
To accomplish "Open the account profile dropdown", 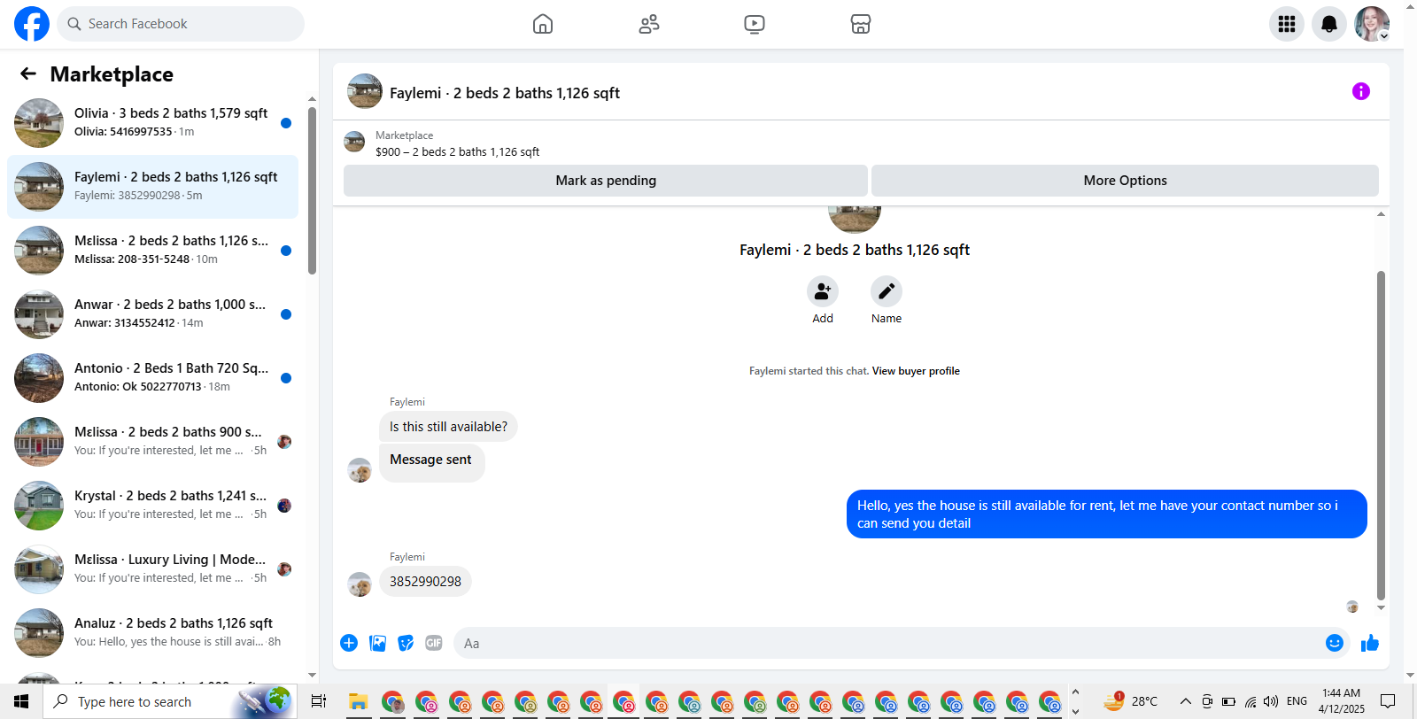I will 1372,24.
